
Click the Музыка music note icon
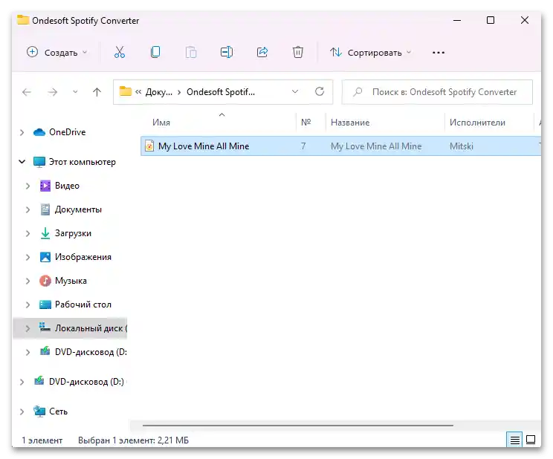(45, 281)
